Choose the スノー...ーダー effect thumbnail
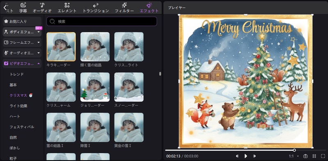Image resolution: width=328 pixels, height=161 pixels. [x=129, y=87]
